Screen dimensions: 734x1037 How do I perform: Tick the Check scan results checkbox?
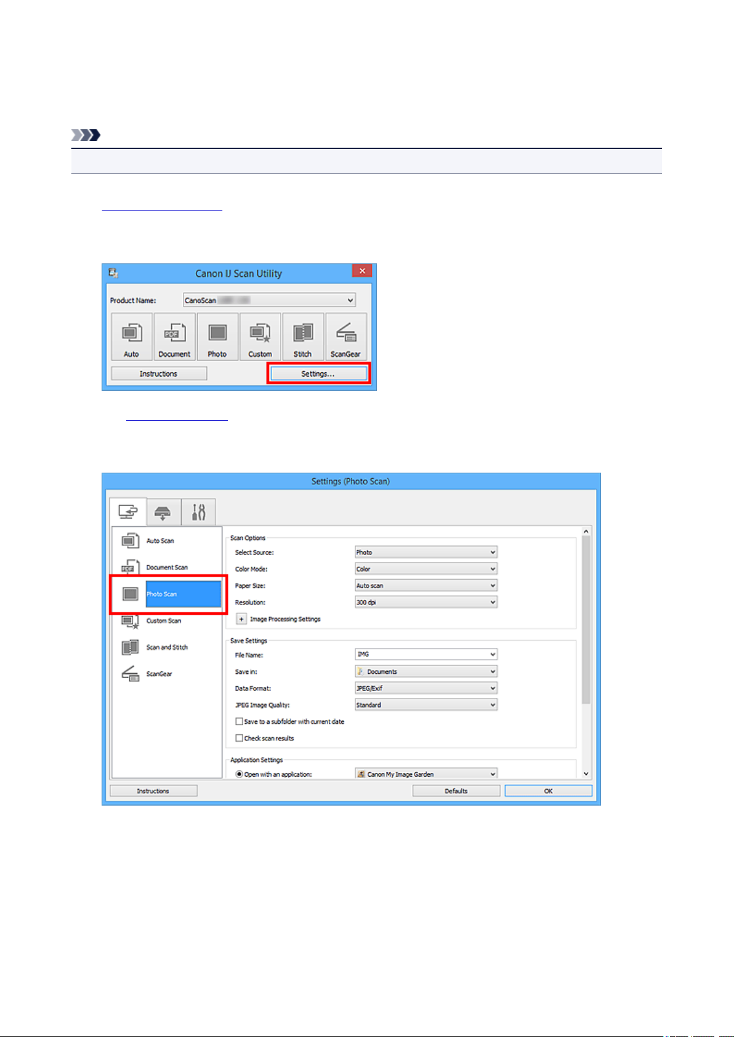pos(240,738)
